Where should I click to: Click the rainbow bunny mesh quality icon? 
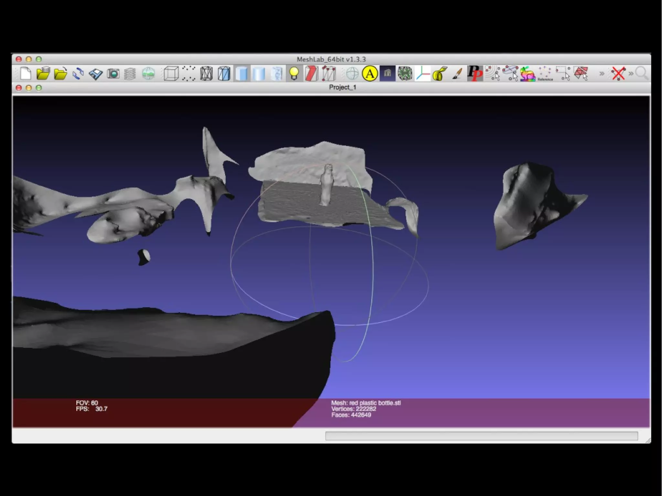[x=527, y=74]
